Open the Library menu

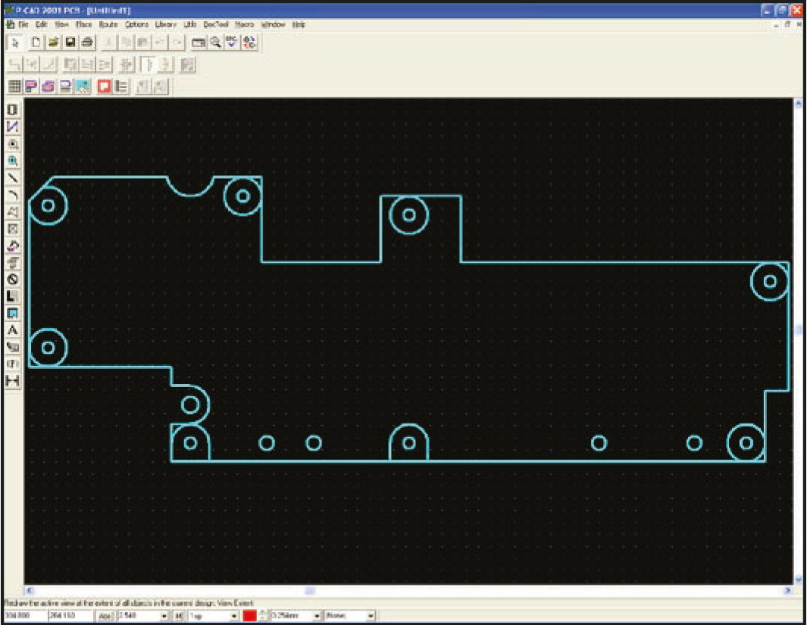pyautogui.click(x=166, y=24)
